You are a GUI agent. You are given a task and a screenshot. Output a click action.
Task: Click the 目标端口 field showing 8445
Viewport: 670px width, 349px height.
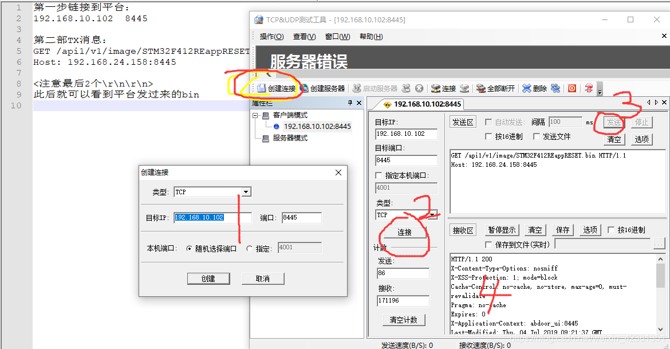click(407, 160)
